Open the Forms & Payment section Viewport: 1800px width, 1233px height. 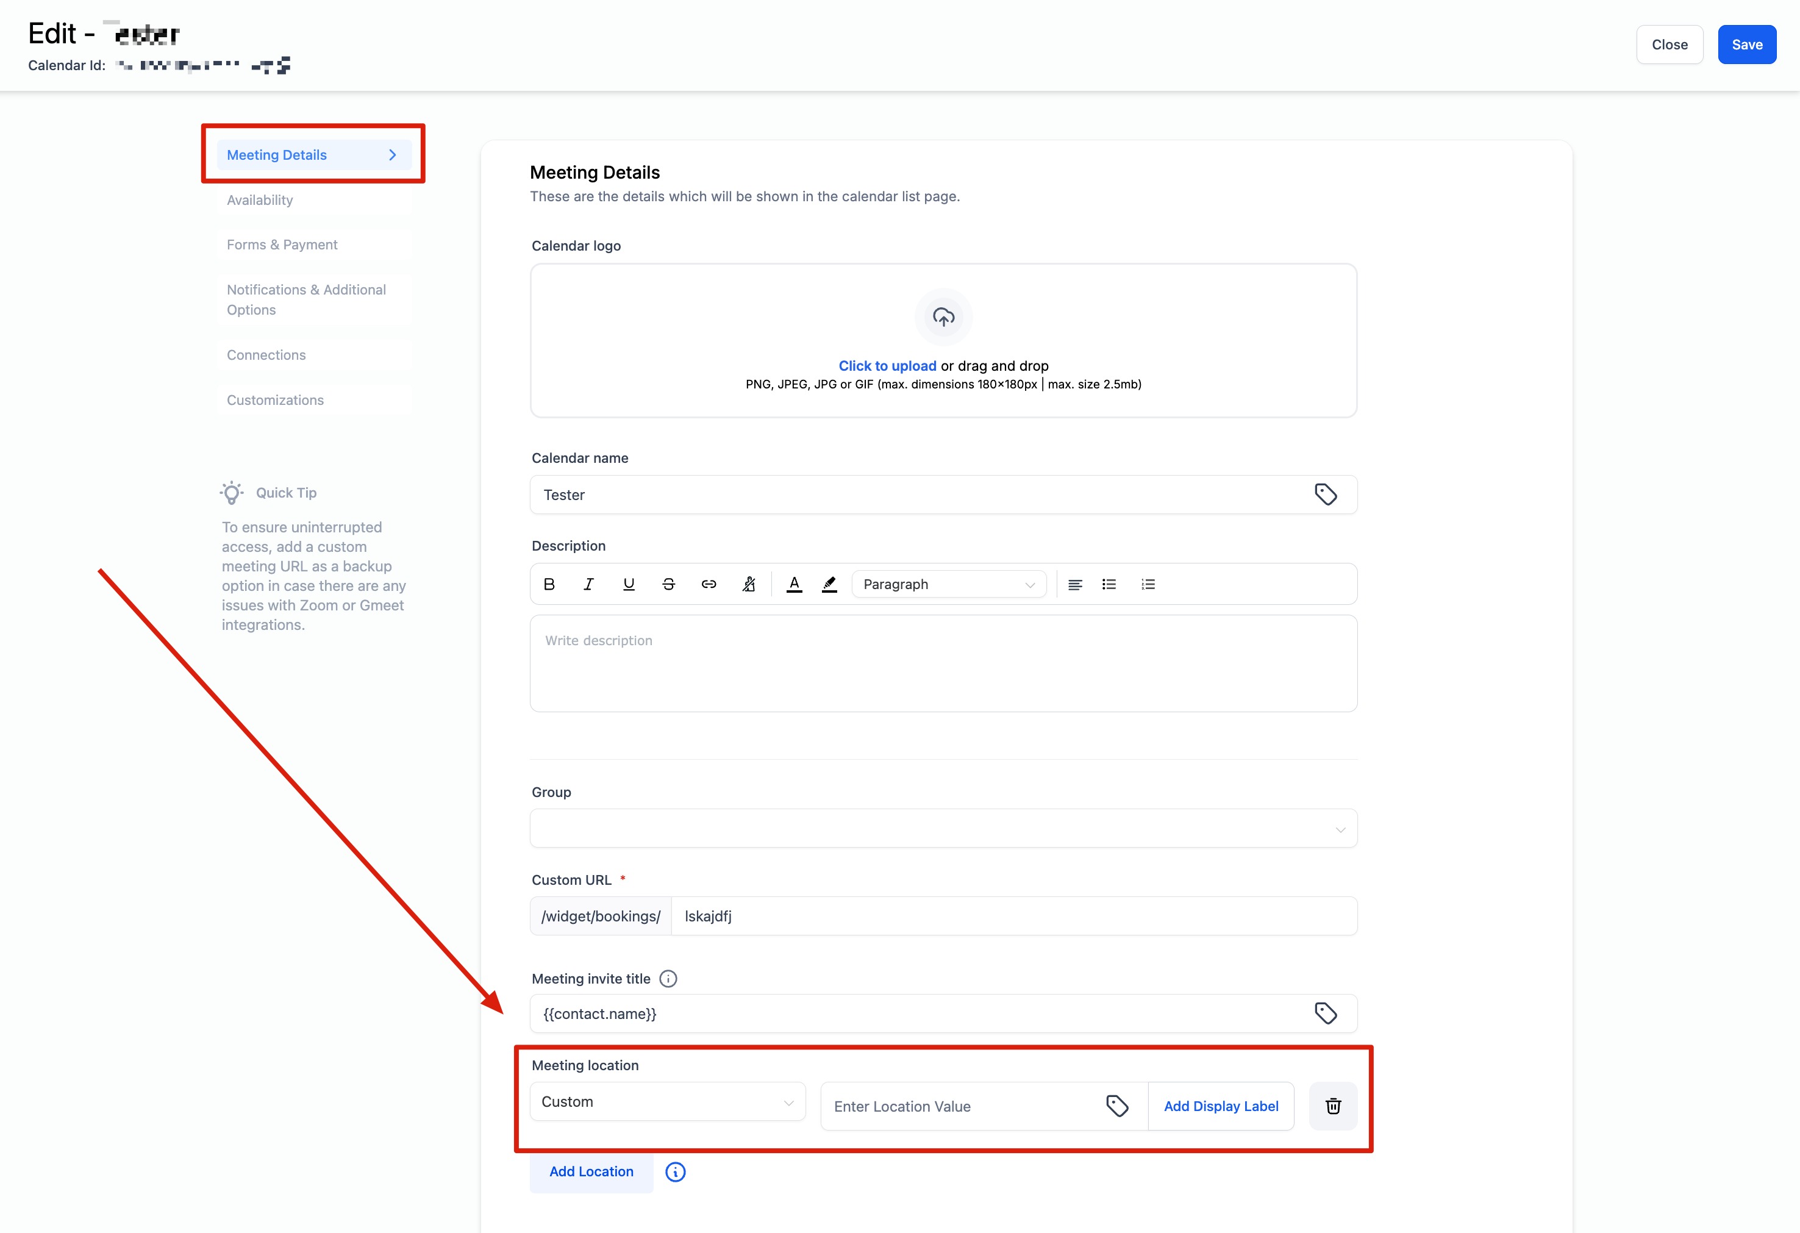point(282,245)
